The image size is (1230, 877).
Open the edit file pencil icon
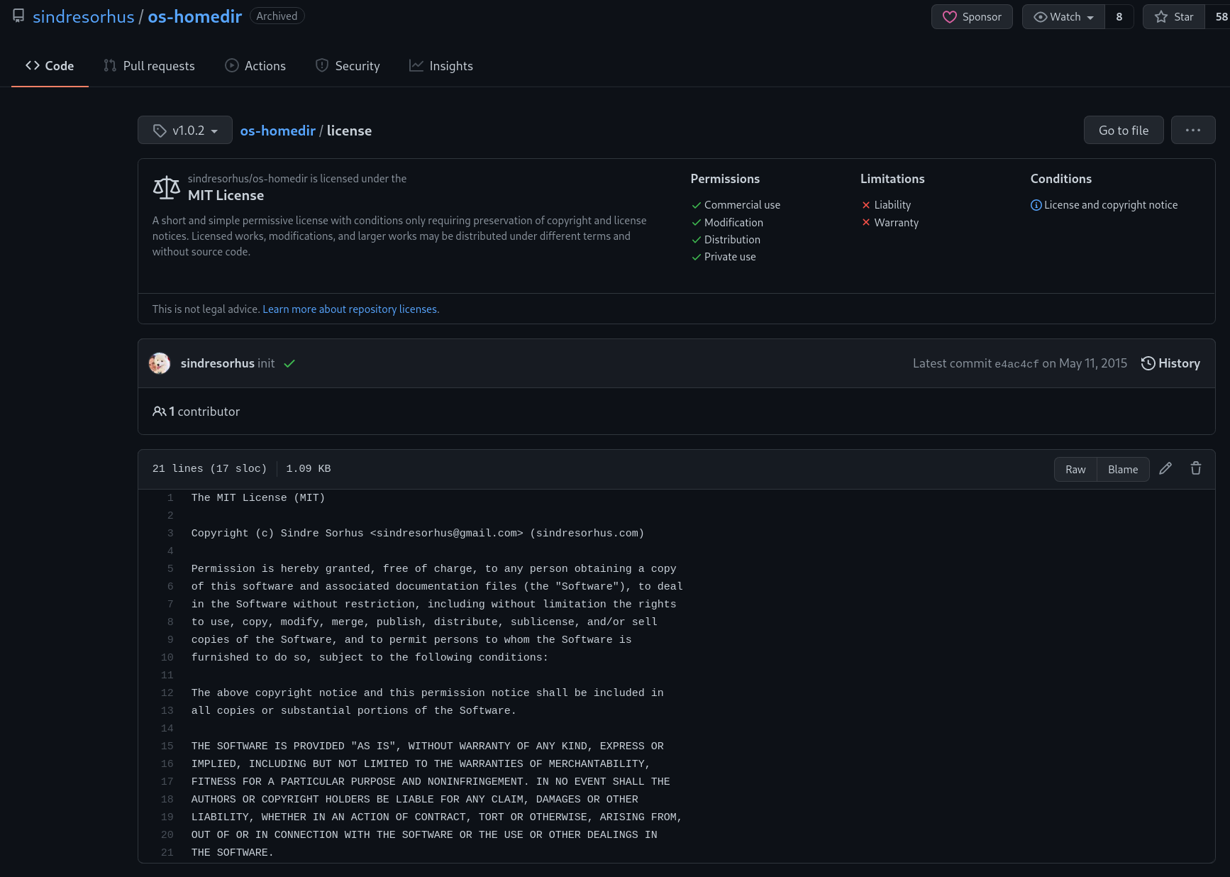[x=1166, y=468]
